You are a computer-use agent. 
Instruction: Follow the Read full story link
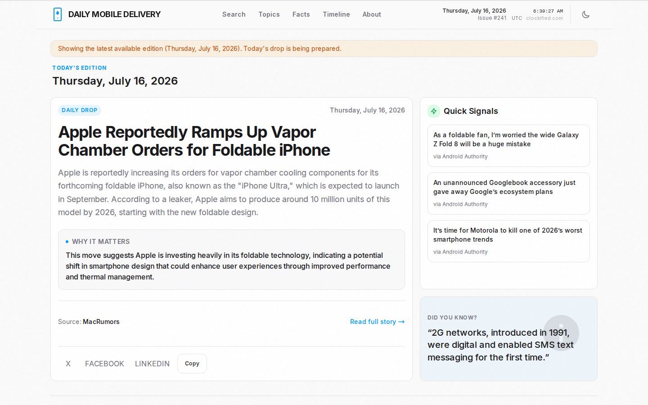pos(377,322)
